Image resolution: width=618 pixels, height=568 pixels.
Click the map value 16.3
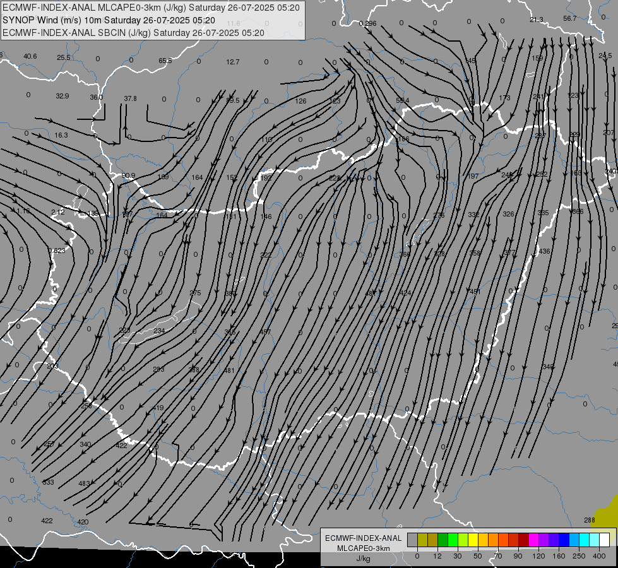pyautogui.click(x=61, y=135)
